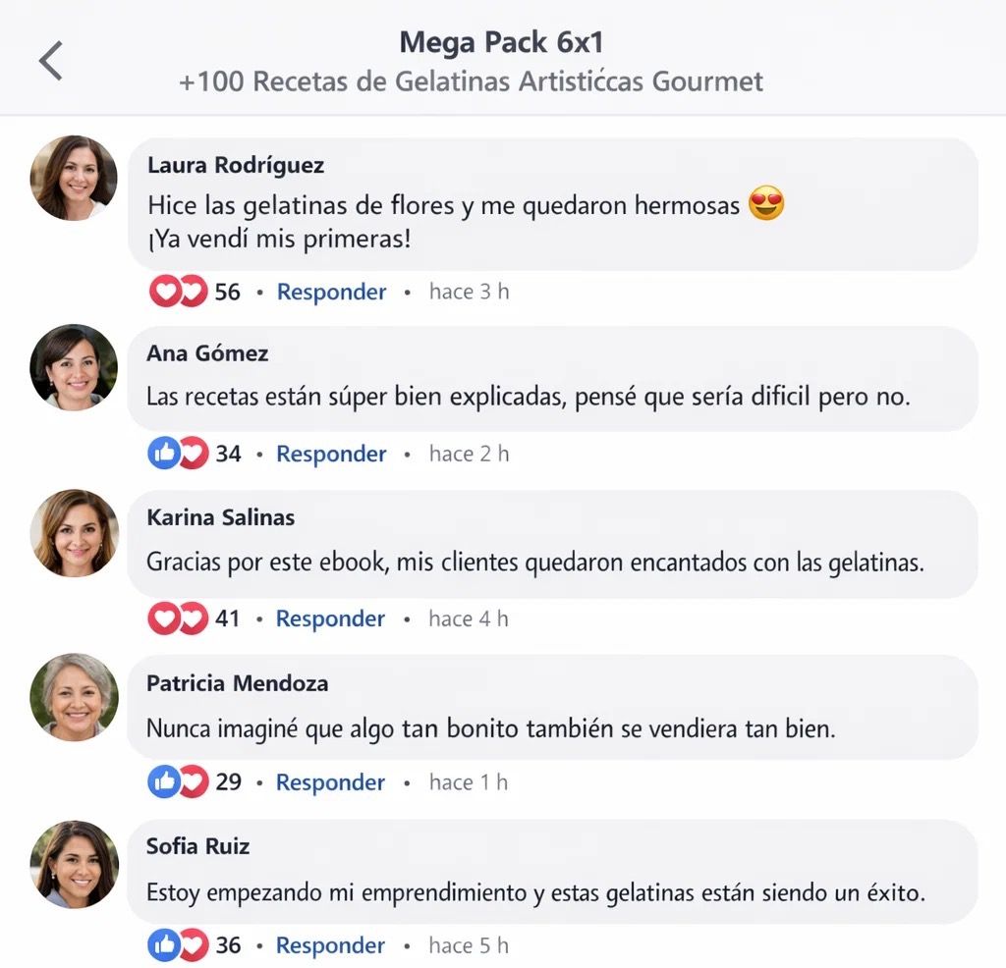Tap the back arrow in the header

(x=51, y=61)
